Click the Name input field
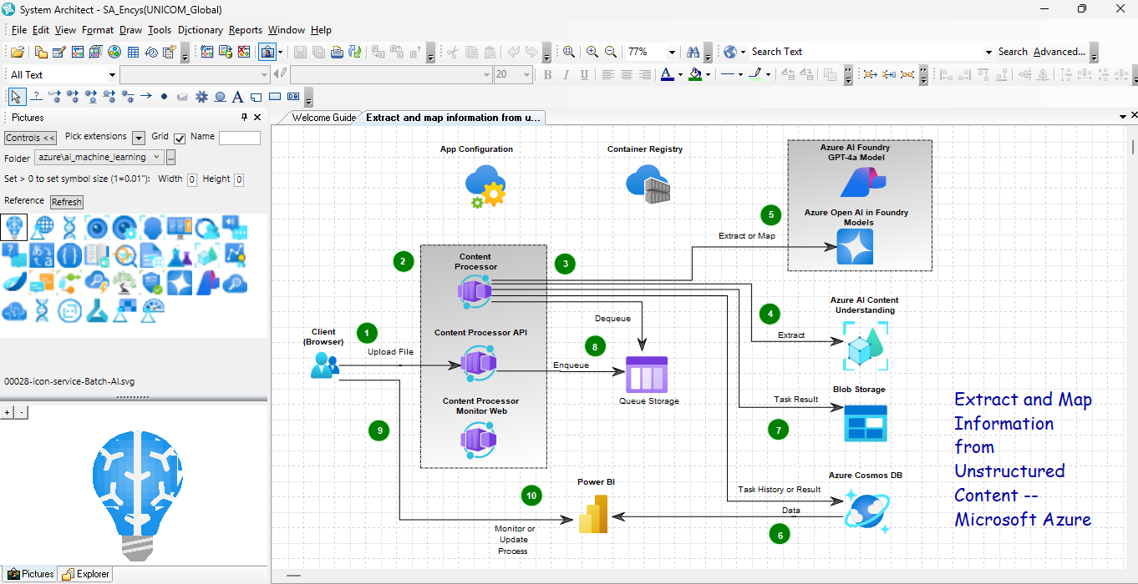Viewport: 1138px width, 584px height. point(239,138)
